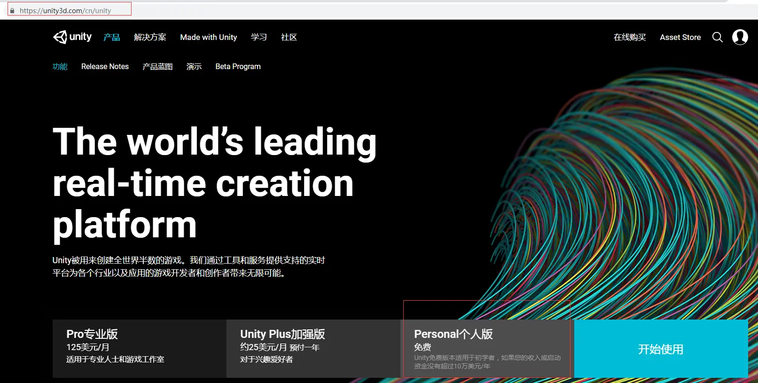The width and height of the screenshot is (758, 383).
Task: Visit the Asset Store link
Action: pos(680,37)
